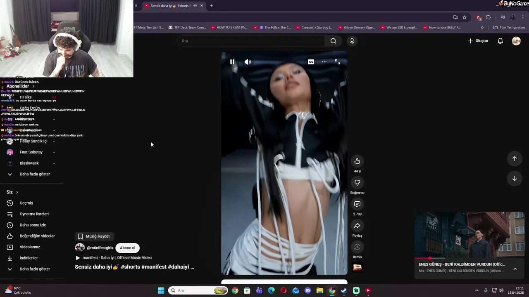Image resolution: width=529 pixels, height=297 pixels.
Task: Open Discord from the taskbar
Action: click(x=307, y=290)
